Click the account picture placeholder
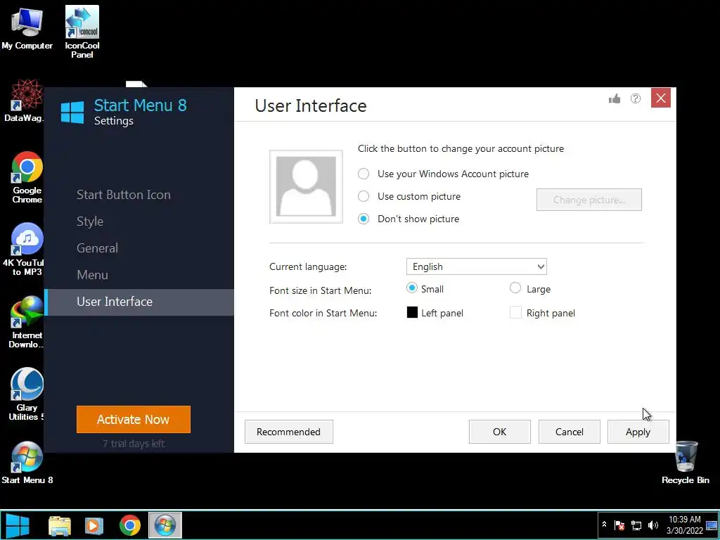Viewport: 720px width, 540px height. click(306, 186)
